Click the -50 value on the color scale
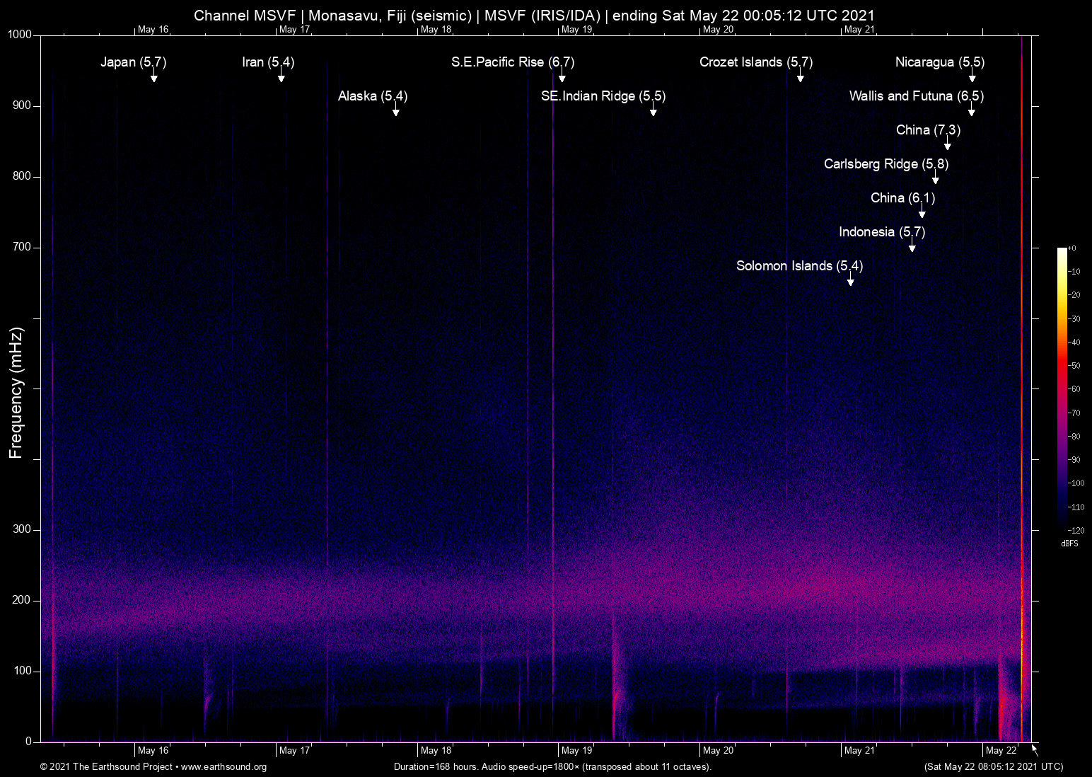The image size is (1092, 777). click(1074, 366)
